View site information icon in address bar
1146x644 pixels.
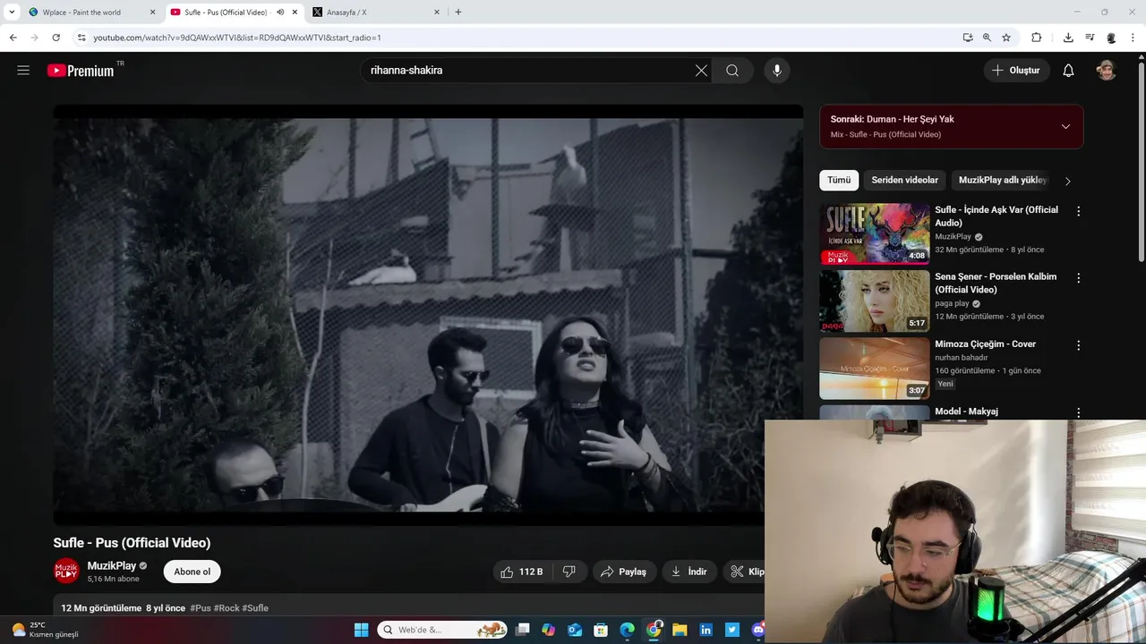coord(81,38)
